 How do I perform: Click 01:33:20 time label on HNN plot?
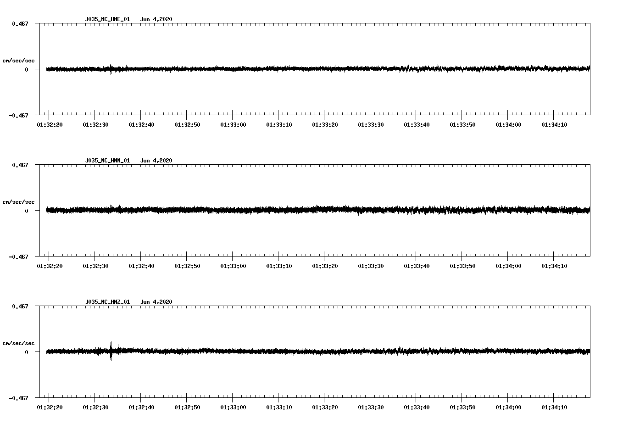tap(325, 266)
